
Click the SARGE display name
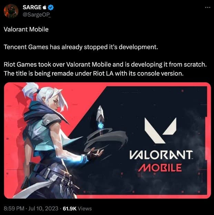(x=32, y=7)
